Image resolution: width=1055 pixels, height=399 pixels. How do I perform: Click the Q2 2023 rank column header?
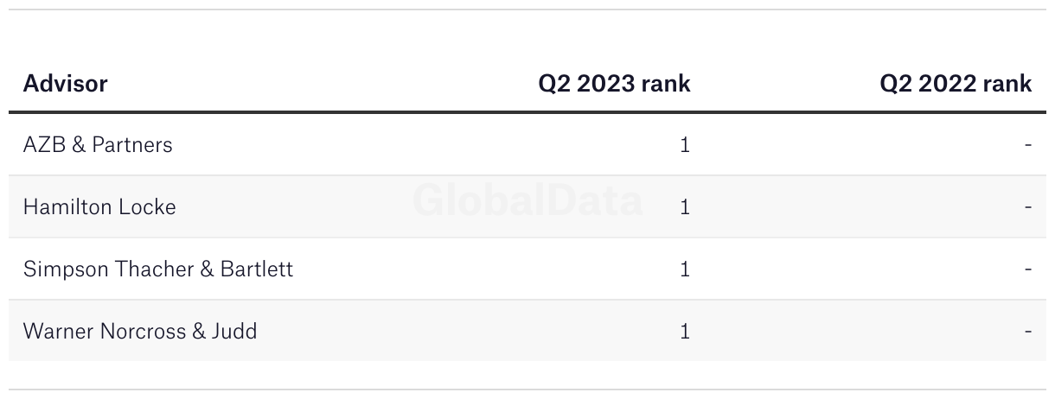(614, 84)
